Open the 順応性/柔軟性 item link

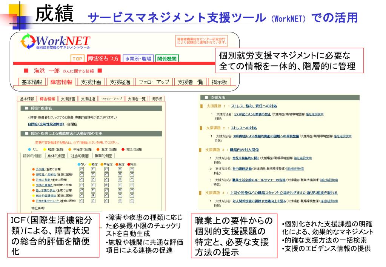(46, 175)
